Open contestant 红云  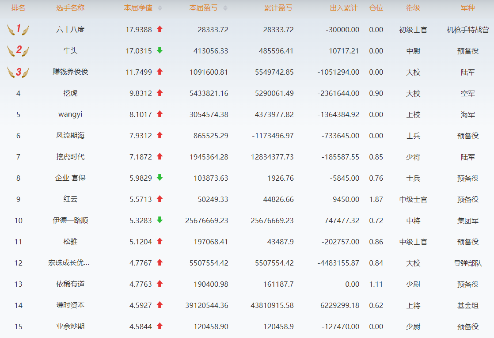tap(70, 199)
